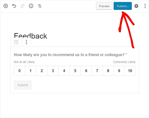Undo the last change
149x118 pixels.
tap(14, 6)
